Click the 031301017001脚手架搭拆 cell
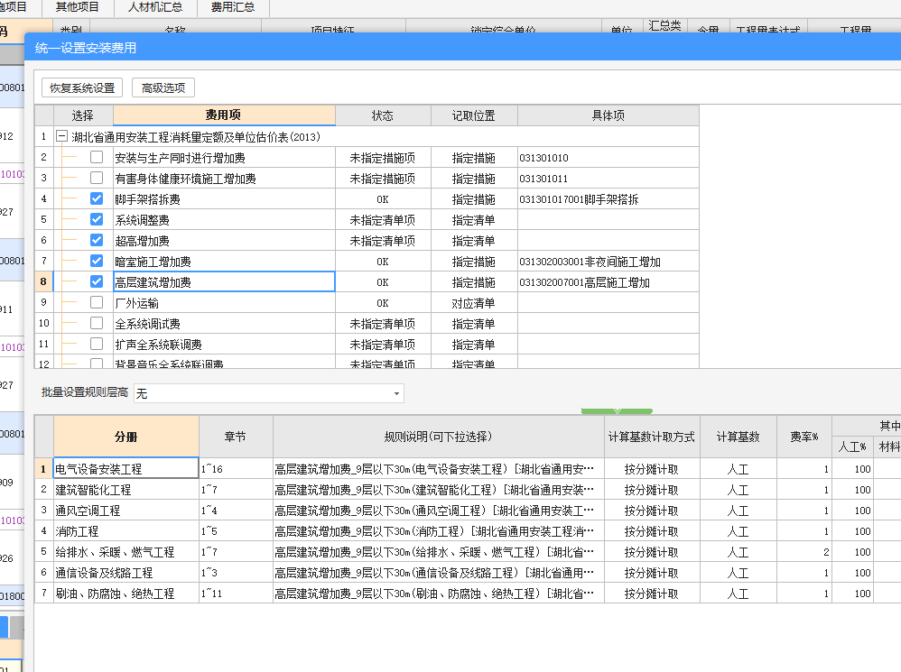 608,199
